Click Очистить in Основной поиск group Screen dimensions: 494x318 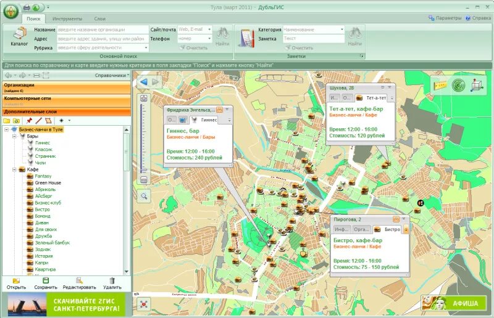click(194, 48)
